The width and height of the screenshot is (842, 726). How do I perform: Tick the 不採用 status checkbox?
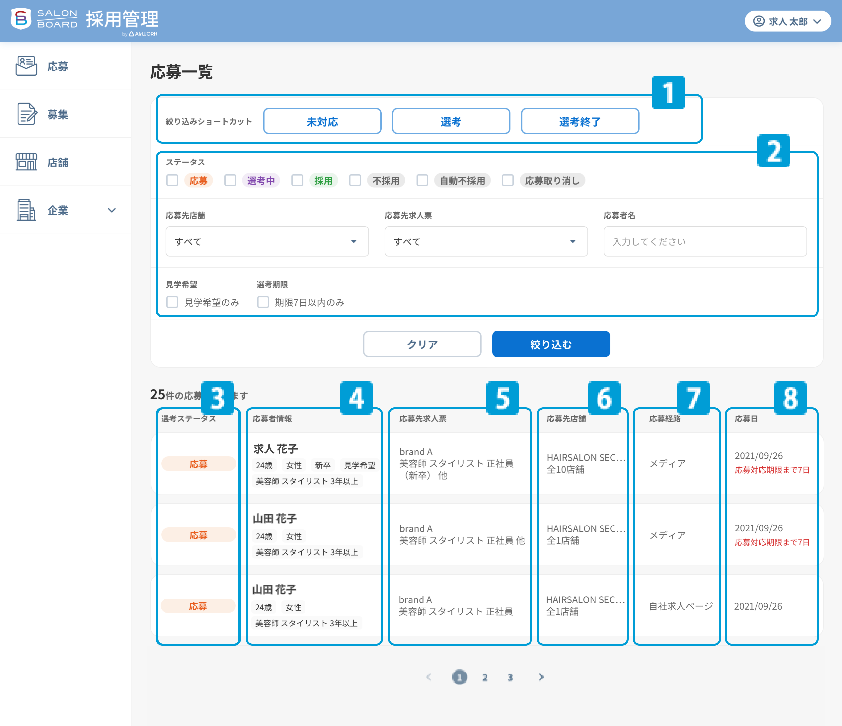pyautogui.click(x=355, y=180)
